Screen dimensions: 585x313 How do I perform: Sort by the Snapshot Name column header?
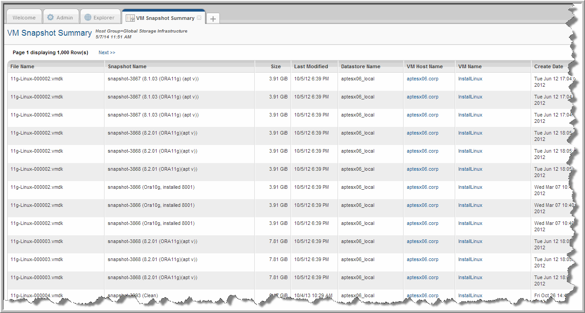(x=127, y=66)
